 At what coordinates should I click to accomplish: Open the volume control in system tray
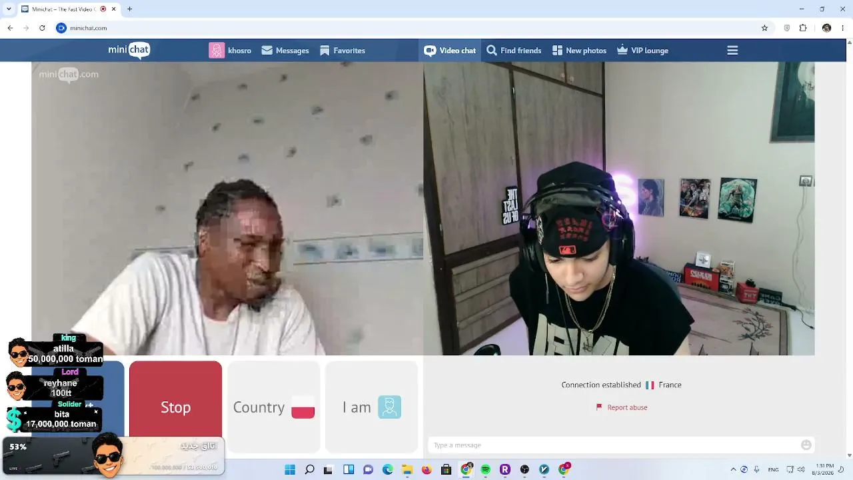(x=801, y=469)
